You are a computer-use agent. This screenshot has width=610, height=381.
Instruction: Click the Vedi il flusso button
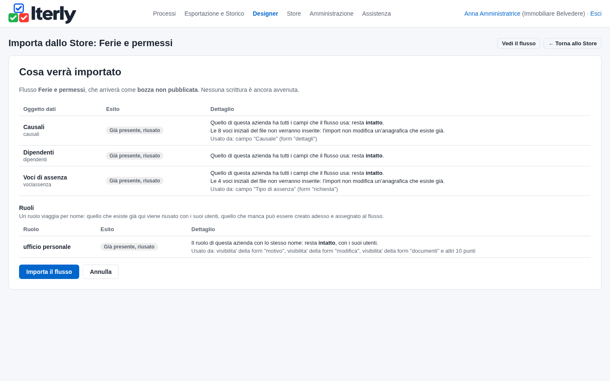coord(518,44)
